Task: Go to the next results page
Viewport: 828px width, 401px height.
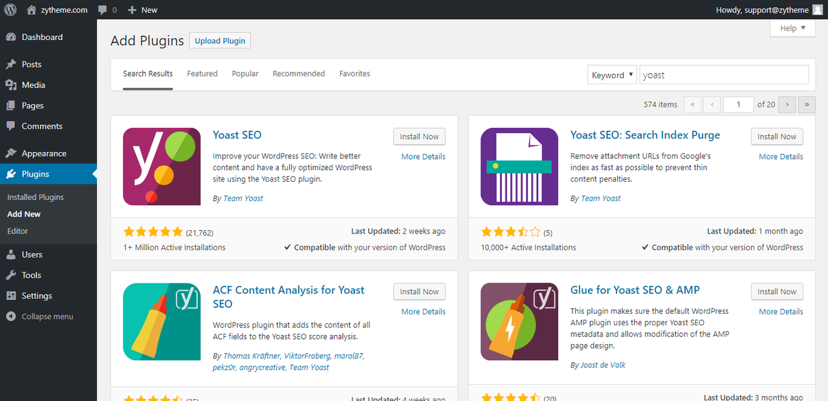Action: point(787,104)
